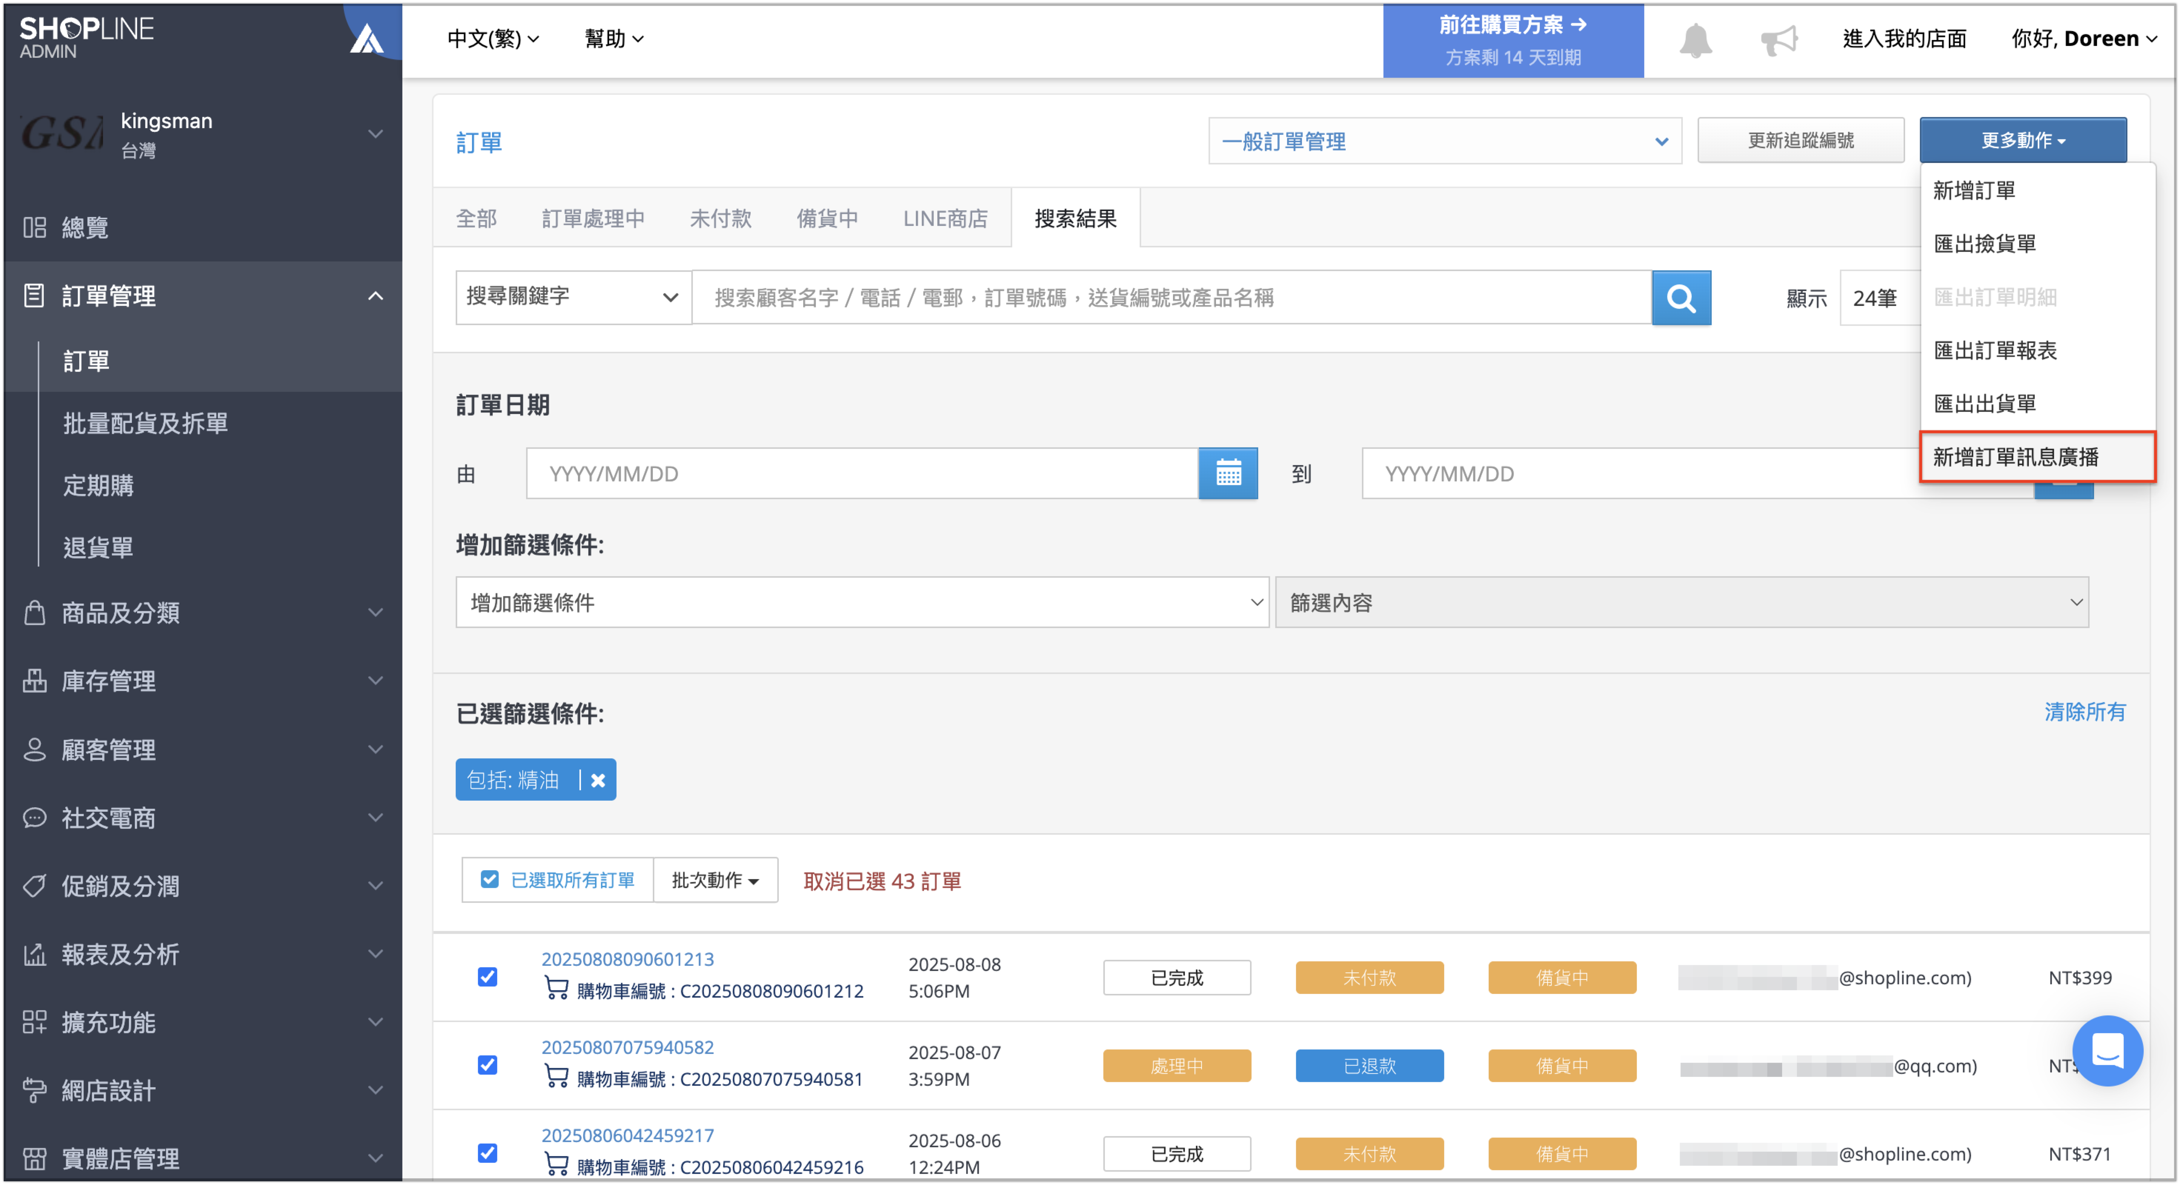Open the 幫助 help dropdown
The height and width of the screenshot is (1185, 2180).
pyautogui.click(x=614, y=39)
